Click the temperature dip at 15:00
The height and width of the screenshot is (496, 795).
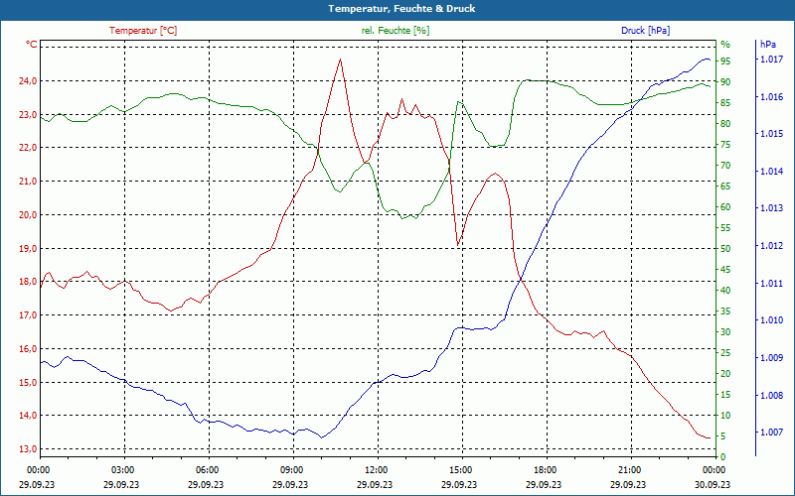tap(458, 245)
